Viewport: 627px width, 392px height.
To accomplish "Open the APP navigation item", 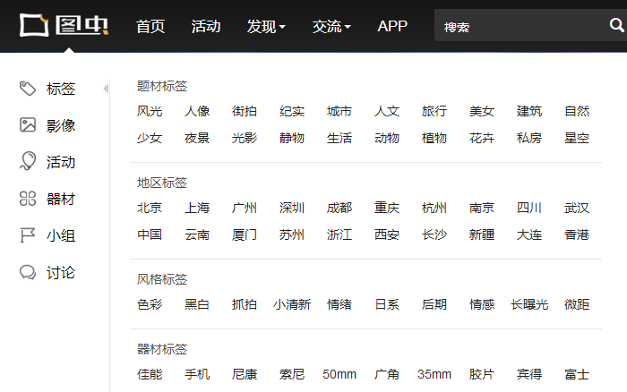I will coord(392,26).
